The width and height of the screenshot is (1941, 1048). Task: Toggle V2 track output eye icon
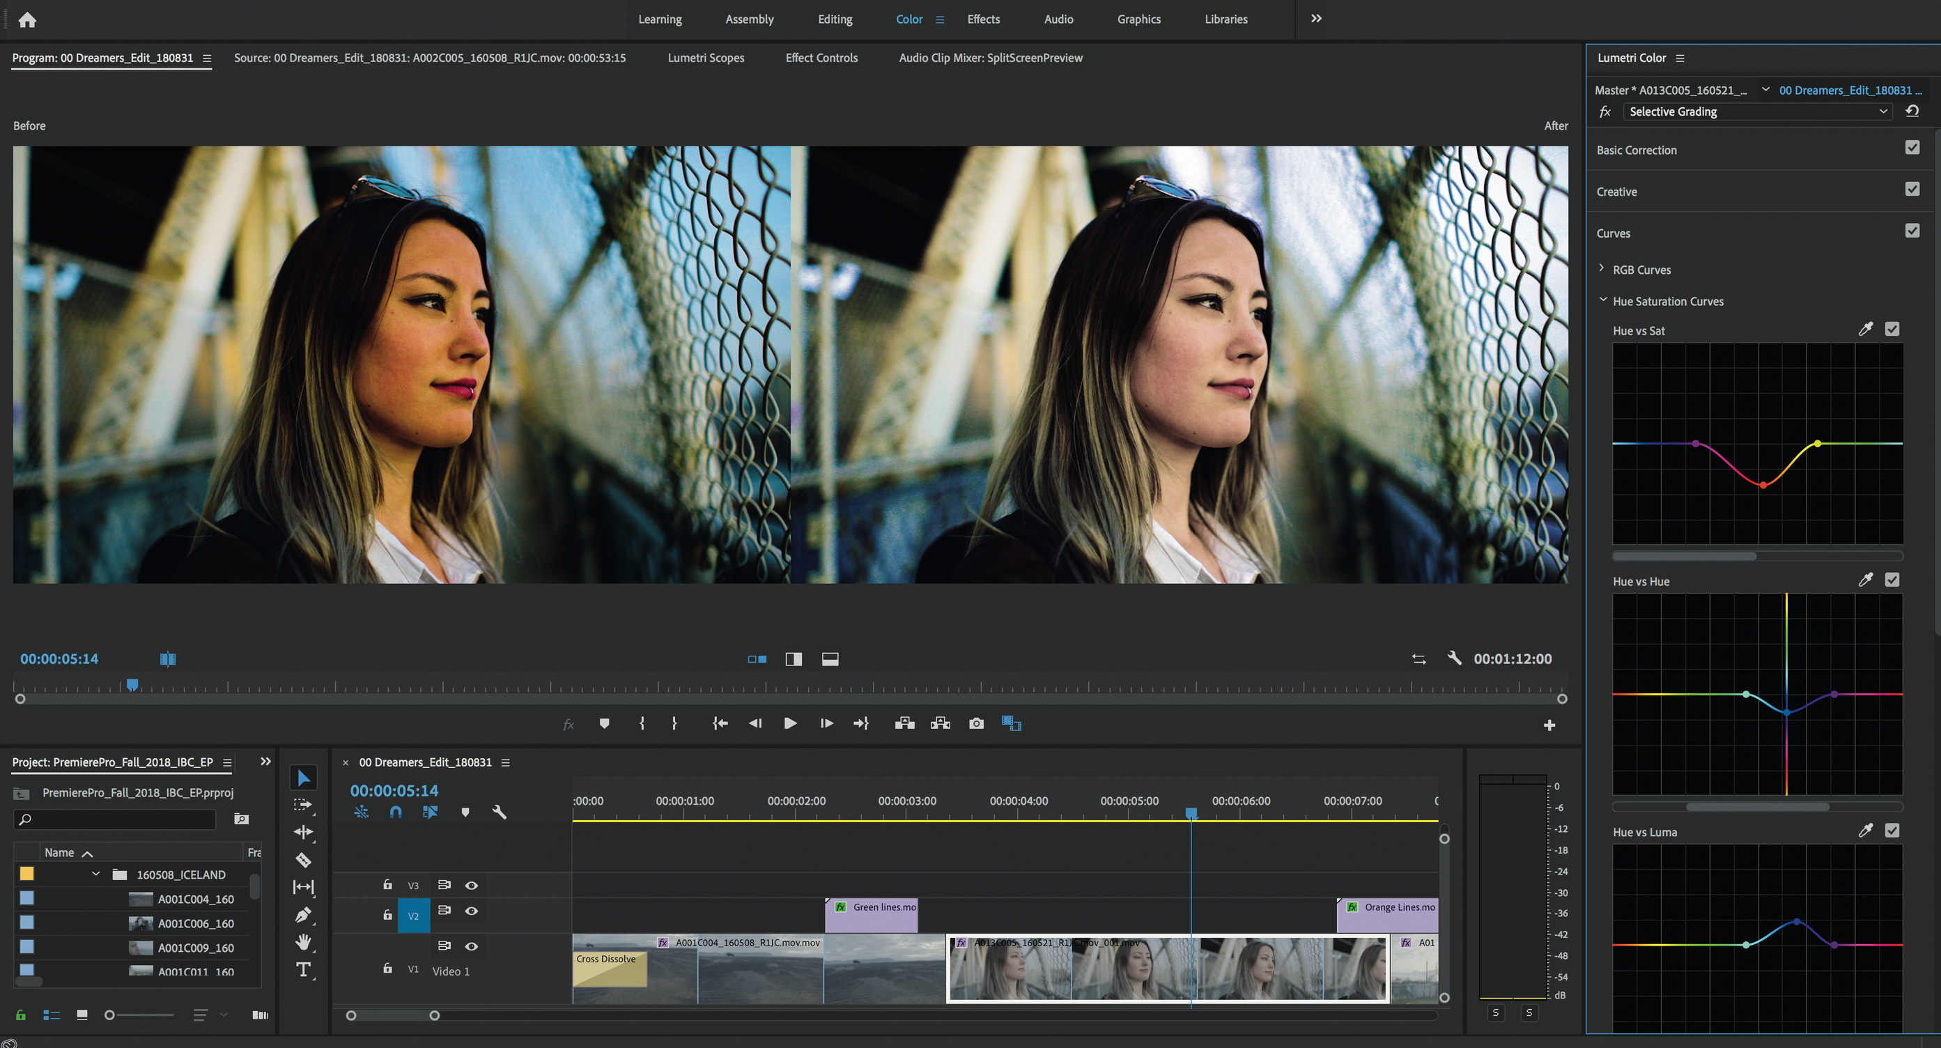[x=472, y=911]
